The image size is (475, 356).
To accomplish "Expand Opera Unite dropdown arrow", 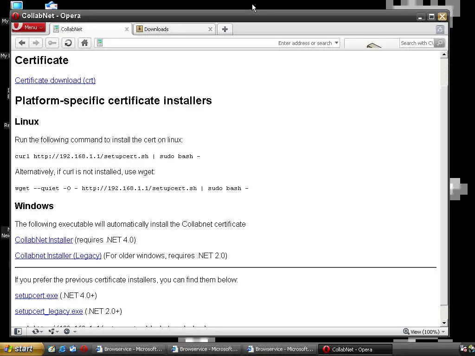I will point(57,332).
